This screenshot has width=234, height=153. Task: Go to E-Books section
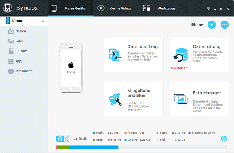(x=21, y=51)
